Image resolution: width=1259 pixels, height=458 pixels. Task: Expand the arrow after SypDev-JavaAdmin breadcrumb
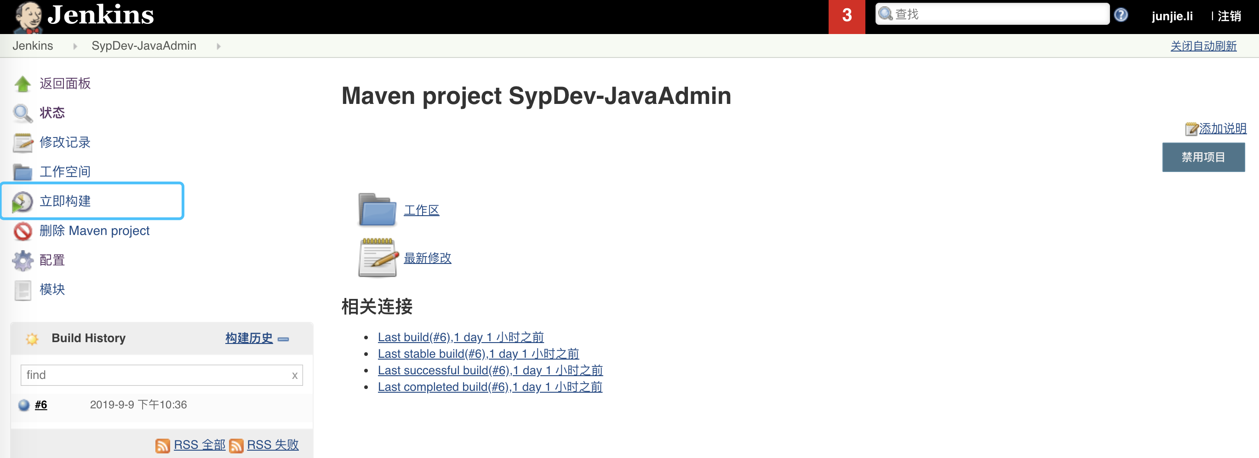point(218,46)
